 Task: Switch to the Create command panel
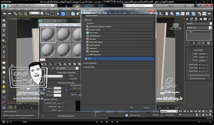click(187, 19)
